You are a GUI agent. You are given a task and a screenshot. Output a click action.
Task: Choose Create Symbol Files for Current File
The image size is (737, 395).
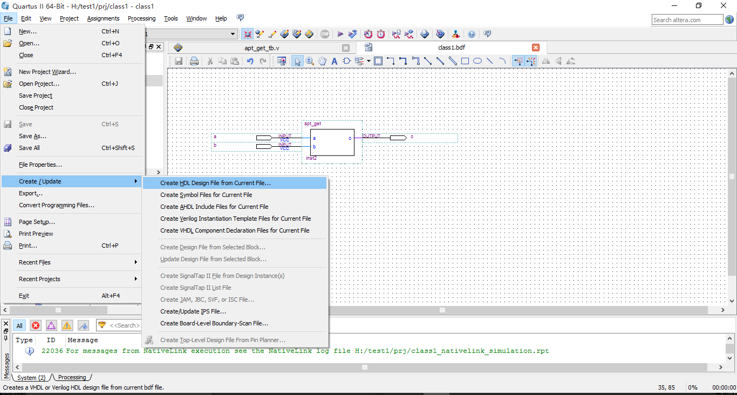[x=235, y=195]
